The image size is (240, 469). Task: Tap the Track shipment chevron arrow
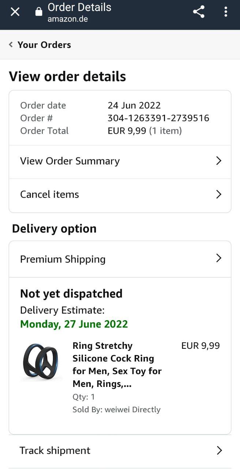(219, 450)
